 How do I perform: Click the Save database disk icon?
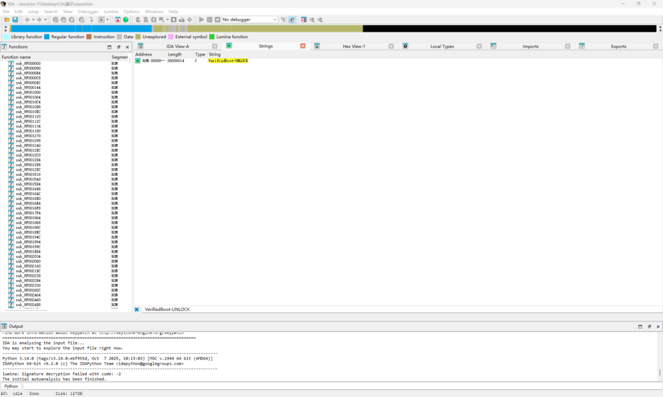click(14, 19)
